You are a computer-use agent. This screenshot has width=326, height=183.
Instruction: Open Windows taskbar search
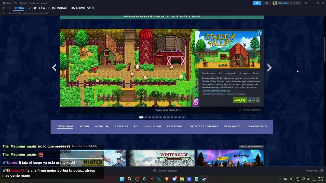[x=129, y=179]
